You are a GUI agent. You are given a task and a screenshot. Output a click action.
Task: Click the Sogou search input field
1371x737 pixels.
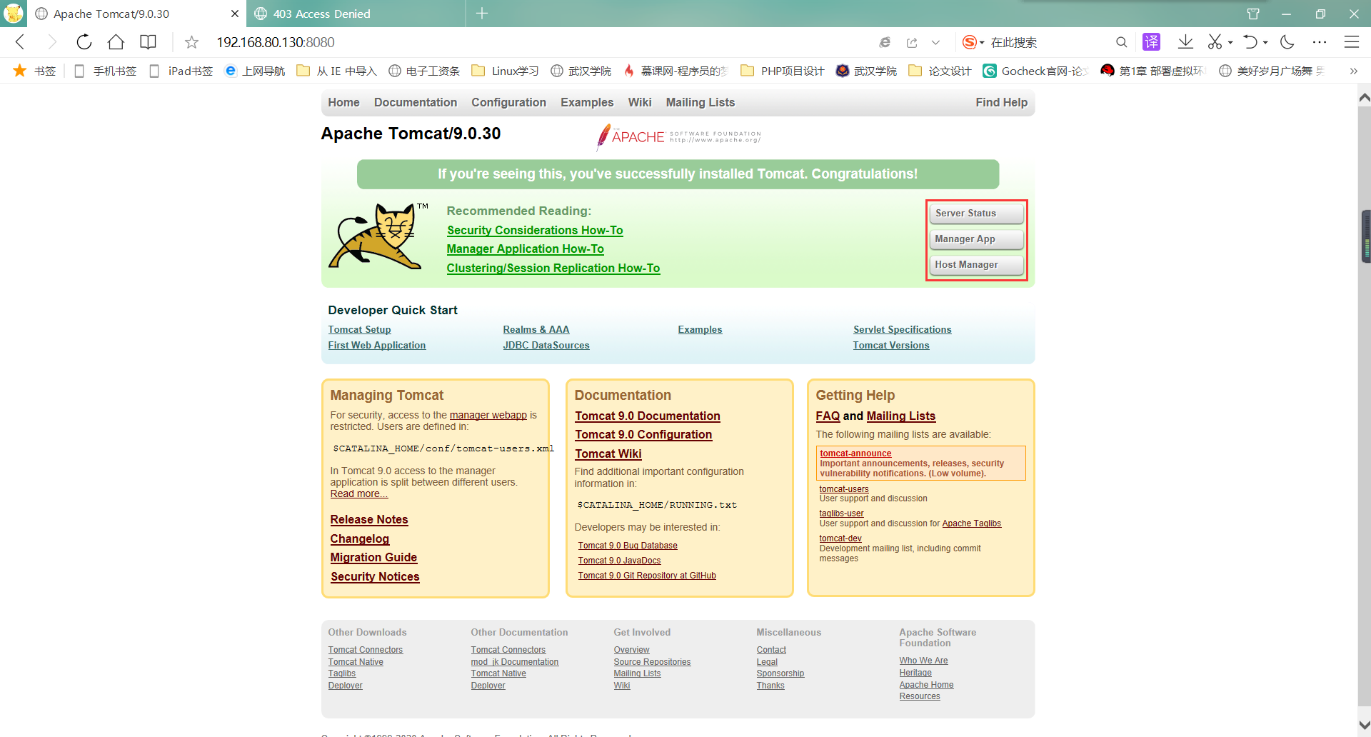pos(1050,42)
